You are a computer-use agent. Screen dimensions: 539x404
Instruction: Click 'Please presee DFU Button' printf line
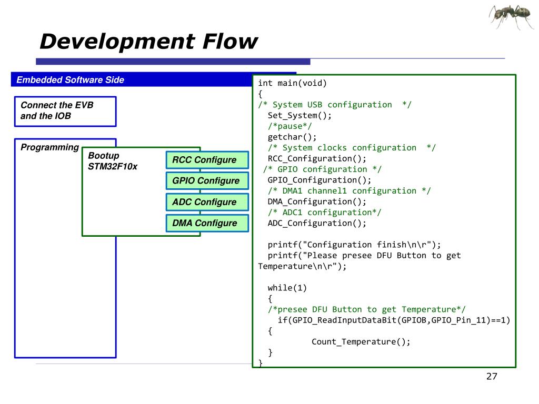pyautogui.click(x=364, y=256)
